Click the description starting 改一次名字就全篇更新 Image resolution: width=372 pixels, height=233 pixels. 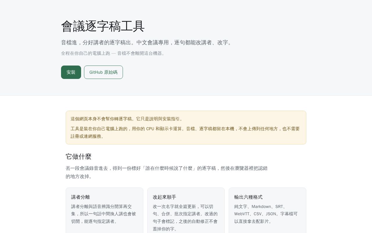[185, 218]
